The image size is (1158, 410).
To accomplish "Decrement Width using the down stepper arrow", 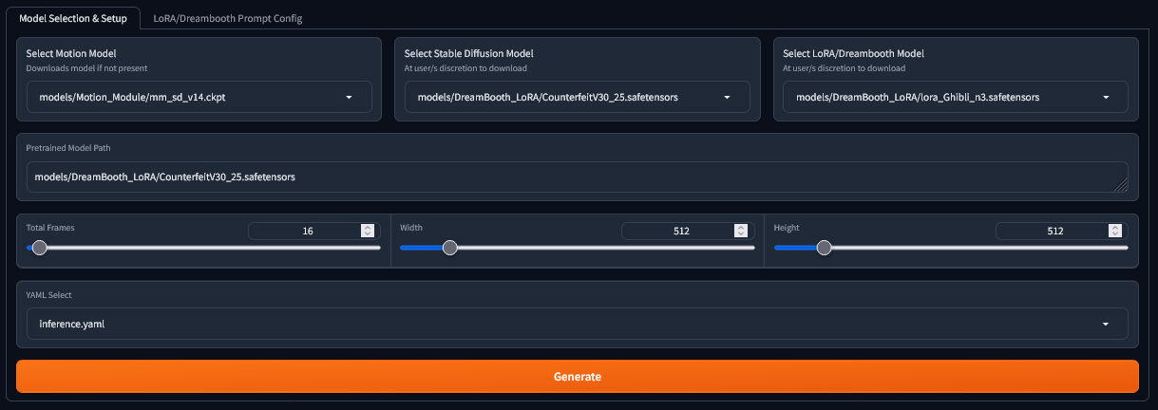I will pyautogui.click(x=741, y=234).
